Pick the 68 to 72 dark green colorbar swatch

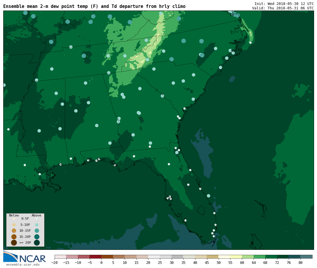click(271, 257)
